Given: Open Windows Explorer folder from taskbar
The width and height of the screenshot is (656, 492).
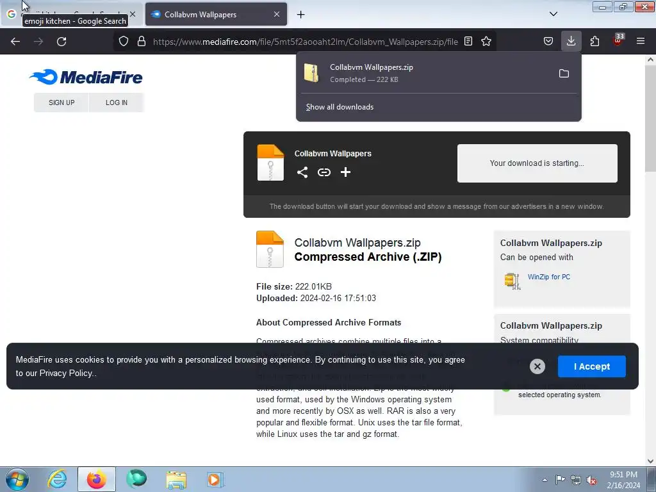Looking at the screenshot, I should click(x=176, y=479).
